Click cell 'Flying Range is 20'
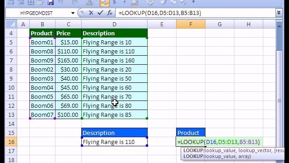The image size is (289, 163). tap(114, 69)
